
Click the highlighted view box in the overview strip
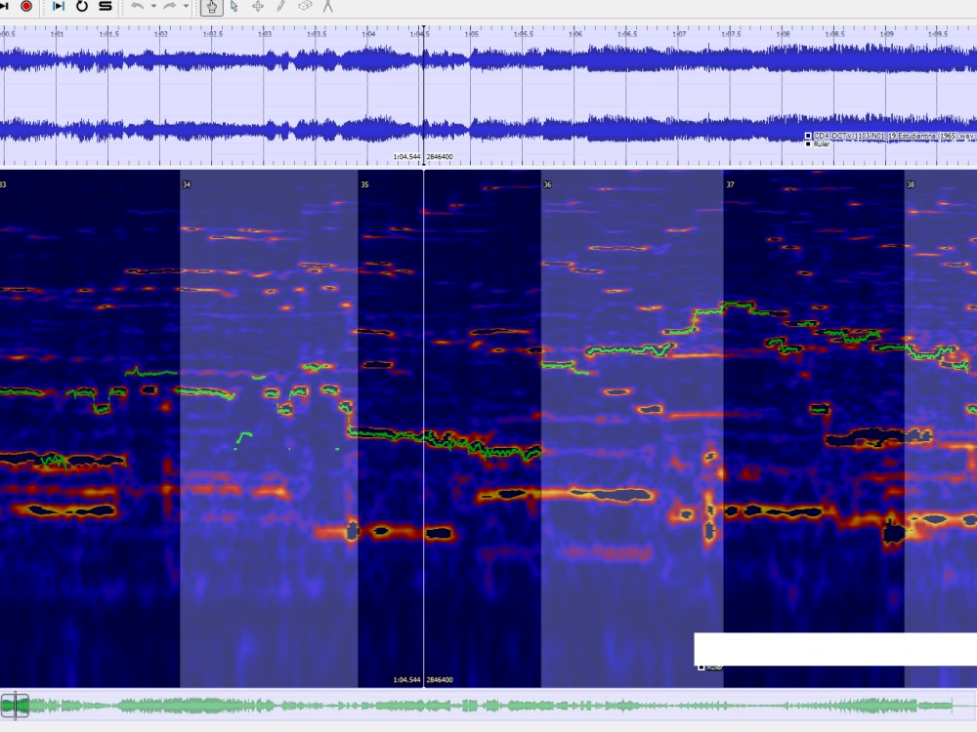point(15,706)
